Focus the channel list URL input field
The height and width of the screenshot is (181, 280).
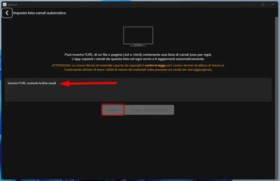138,90
